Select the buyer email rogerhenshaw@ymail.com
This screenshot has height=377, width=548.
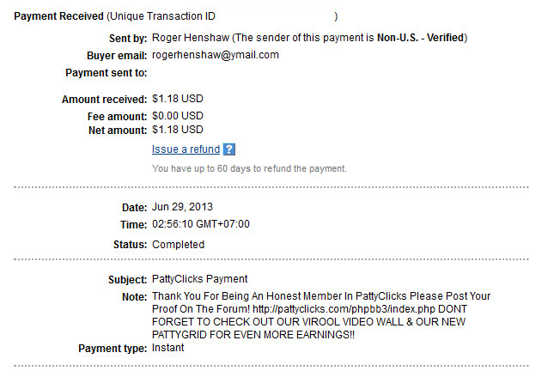click(216, 55)
